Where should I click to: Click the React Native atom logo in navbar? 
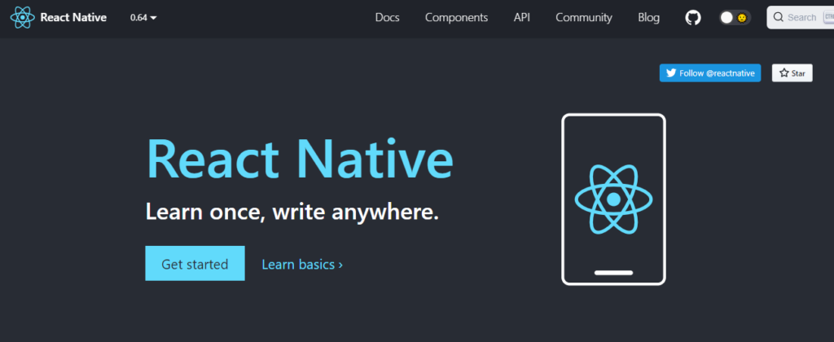(22, 18)
